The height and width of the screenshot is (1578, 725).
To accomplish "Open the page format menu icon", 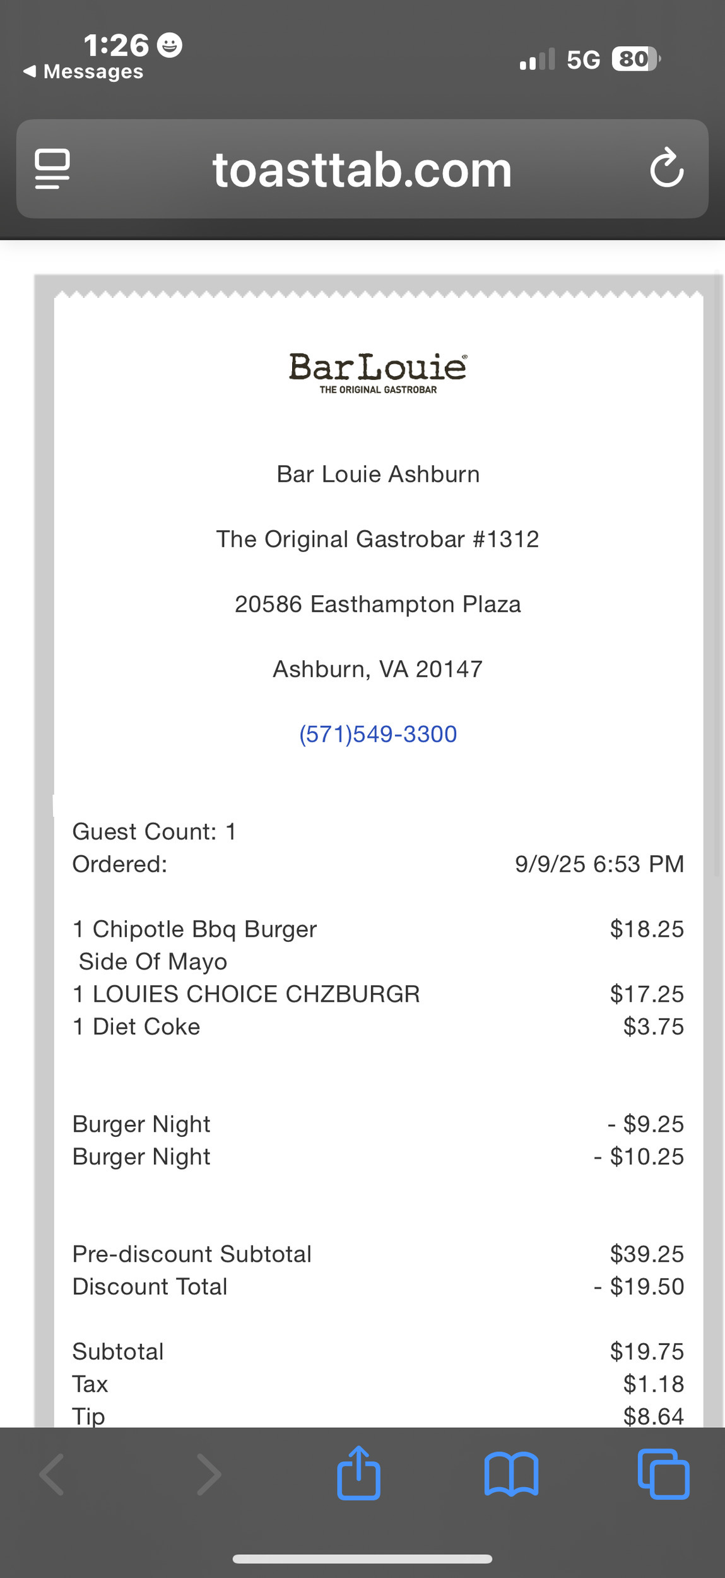I will (52, 169).
